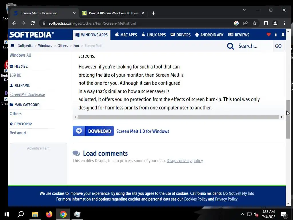This screenshot has width=293, height=220.
Task: Click left arrow of horizontal scrollbar
Action: (x=75, y=117)
